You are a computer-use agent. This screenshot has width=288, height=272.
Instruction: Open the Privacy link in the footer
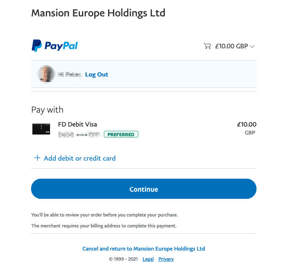166,259
